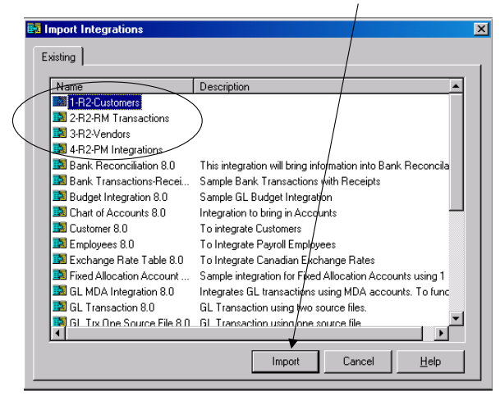Open Help for Import Integrations
Image resolution: width=500 pixels, height=396 pixels.
(x=430, y=362)
